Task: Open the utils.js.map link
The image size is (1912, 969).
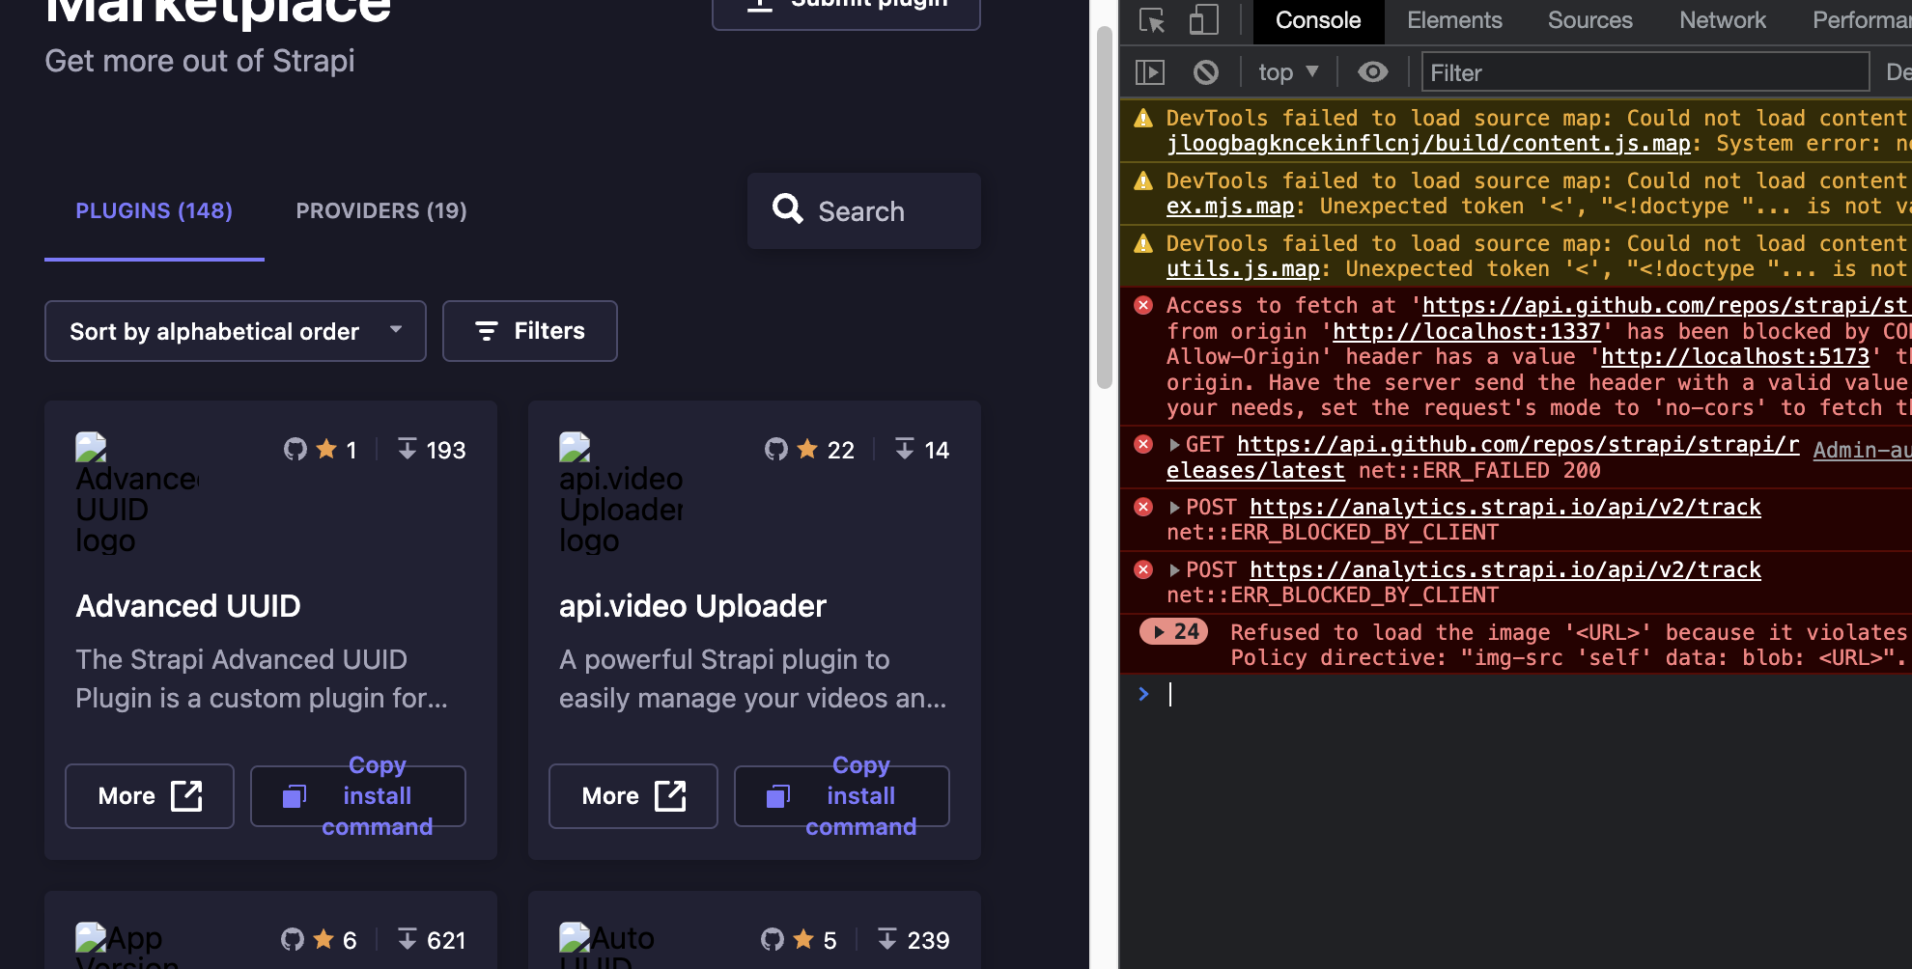Action: tap(1243, 269)
